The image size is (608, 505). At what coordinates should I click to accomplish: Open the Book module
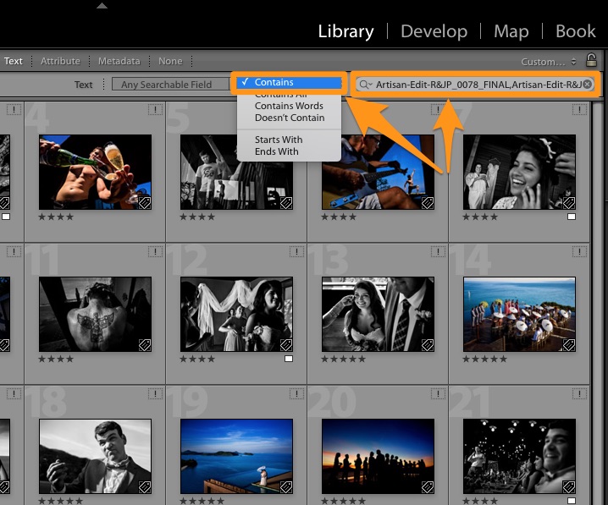click(576, 31)
